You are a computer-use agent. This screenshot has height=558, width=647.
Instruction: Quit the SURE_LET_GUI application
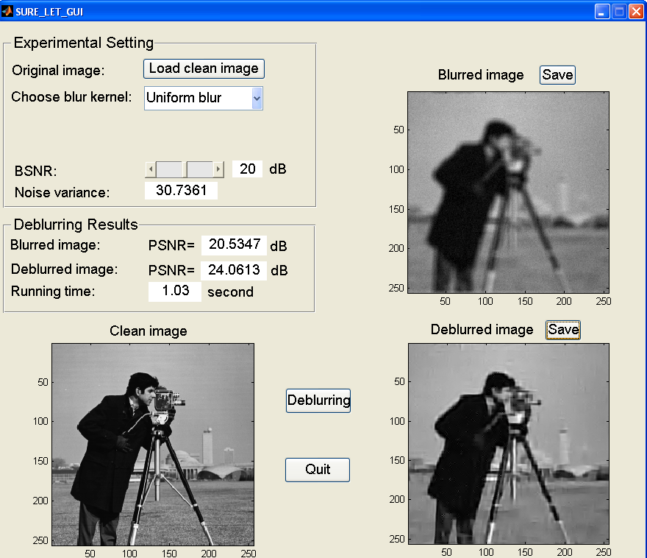pos(318,470)
